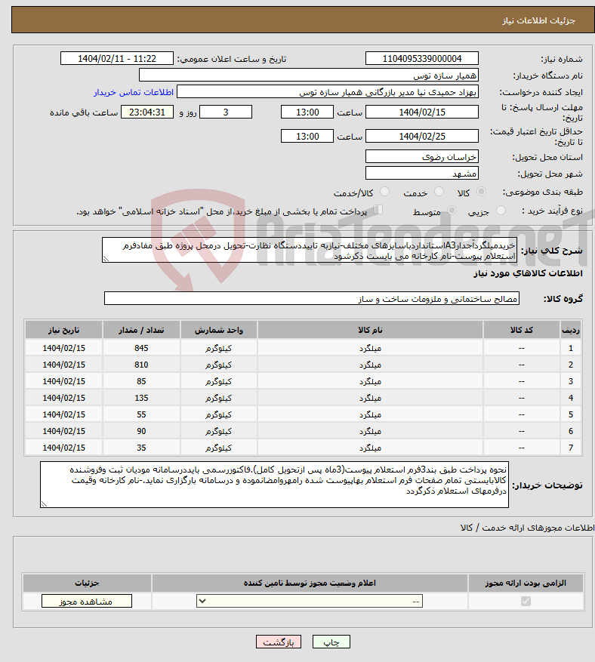595x662 pixels.
Task: Click the need number field 1104095339000004
Action: 422,58
